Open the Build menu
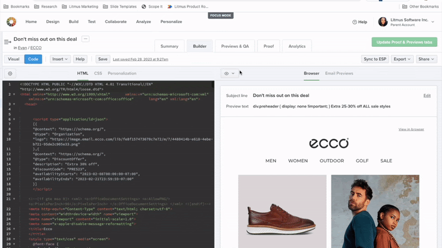This screenshot has height=248, width=442. tap(73, 21)
